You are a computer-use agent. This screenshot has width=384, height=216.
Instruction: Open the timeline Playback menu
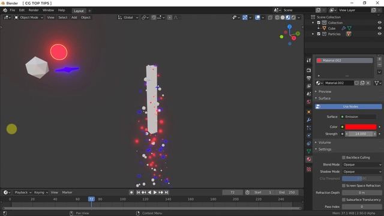click(x=23, y=193)
